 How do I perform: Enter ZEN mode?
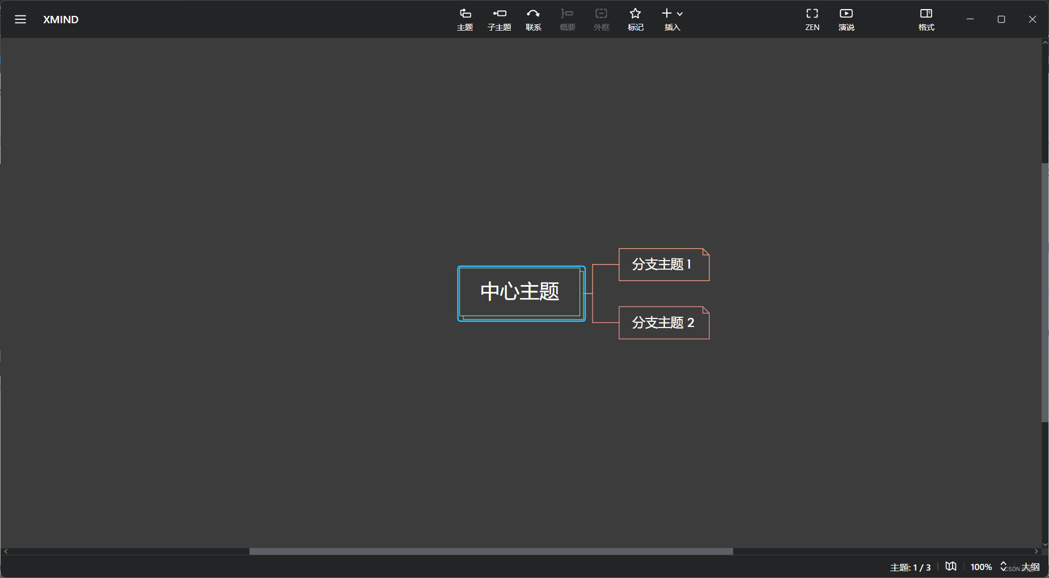(x=812, y=19)
